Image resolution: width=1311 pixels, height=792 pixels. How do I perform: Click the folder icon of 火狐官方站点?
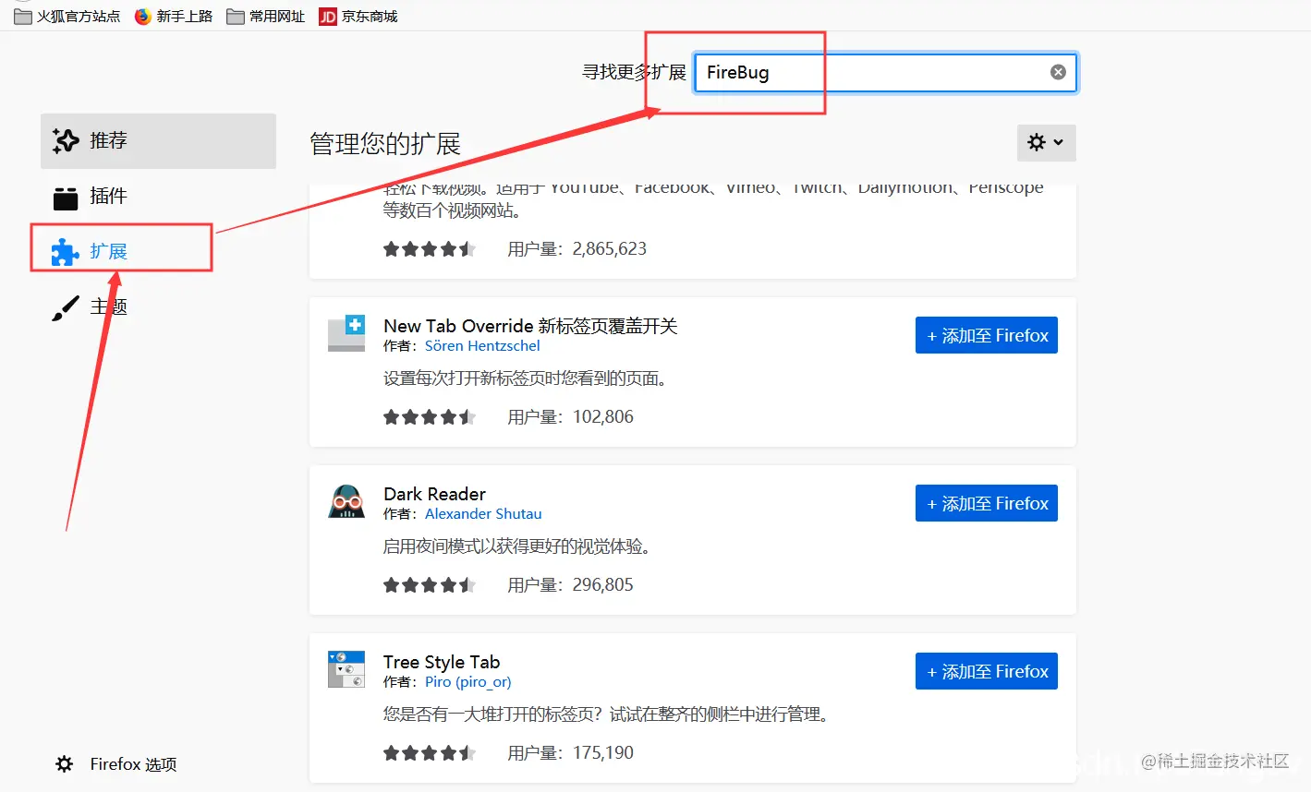tap(22, 16)
